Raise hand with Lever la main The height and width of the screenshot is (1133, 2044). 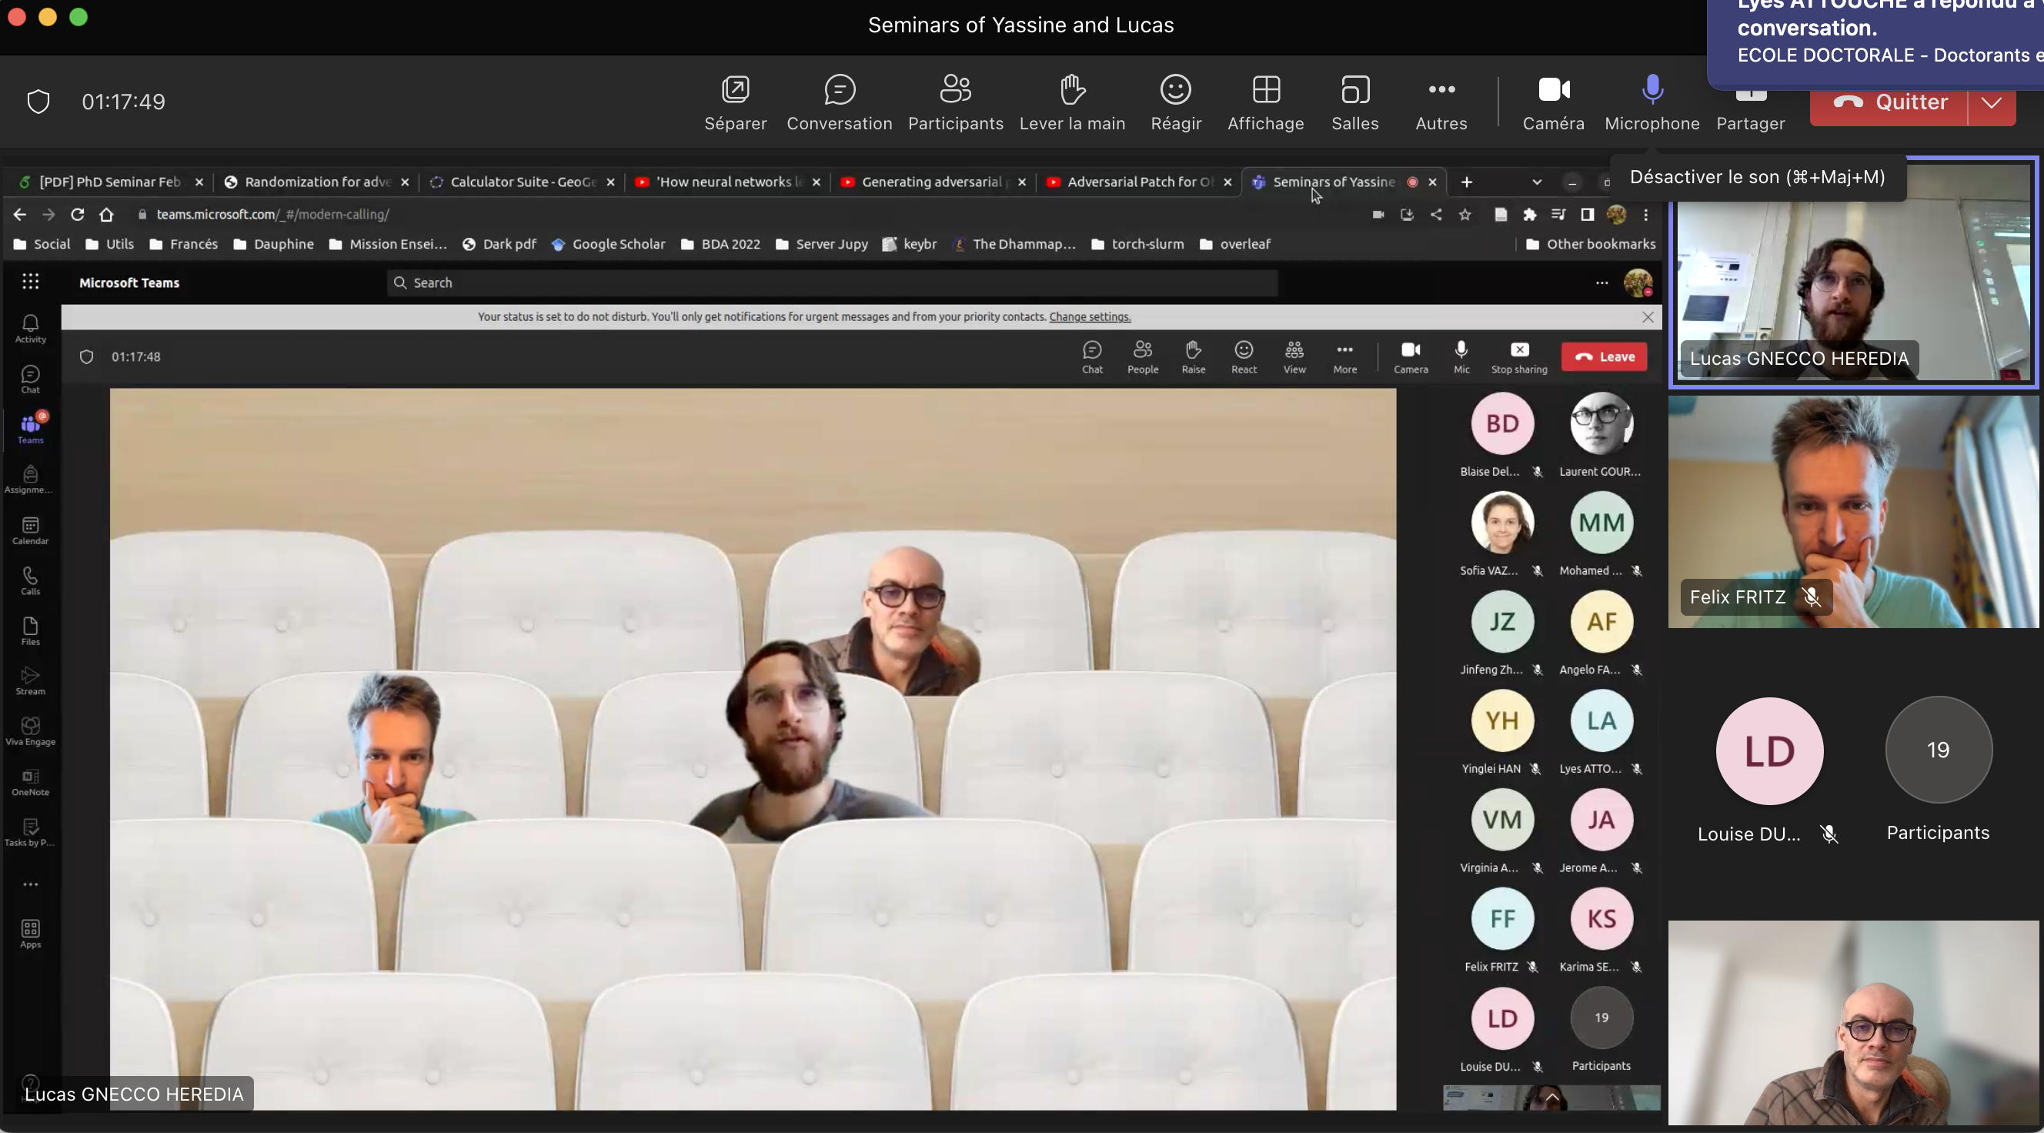1072,103
